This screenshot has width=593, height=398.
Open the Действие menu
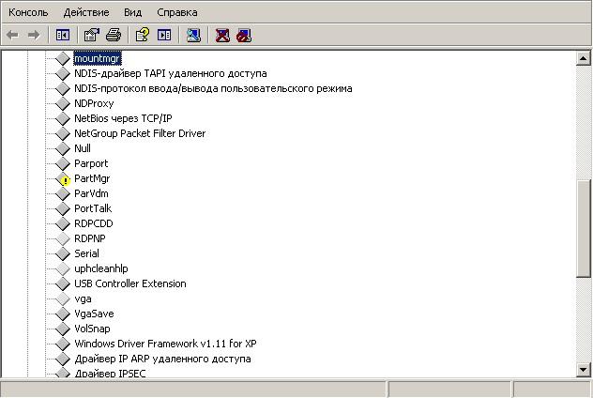[x=86, y=12]
